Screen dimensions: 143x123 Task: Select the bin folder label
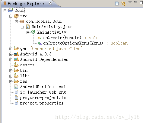pyautogui.click(x=24, y=71)
